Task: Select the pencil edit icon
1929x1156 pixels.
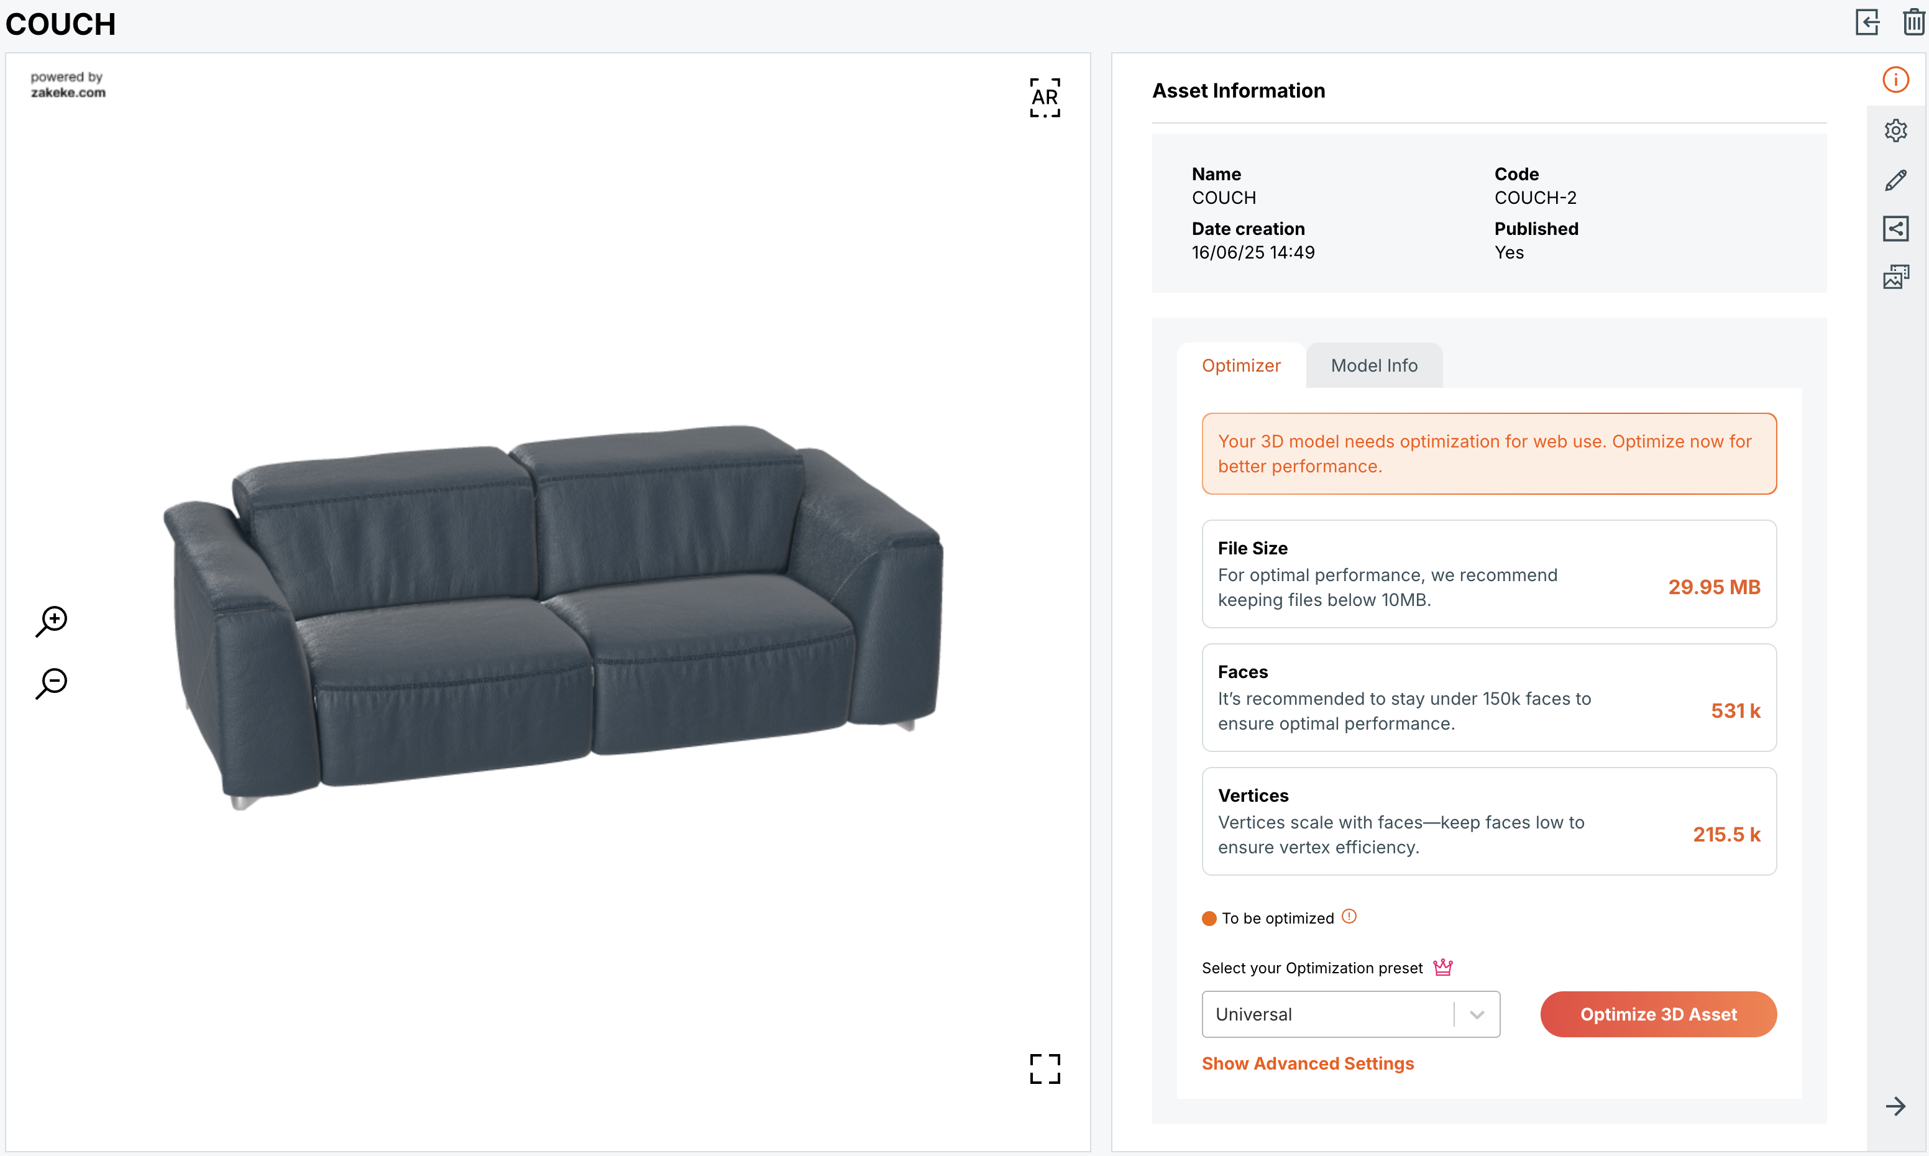Action: click(x=1895, y=180)
